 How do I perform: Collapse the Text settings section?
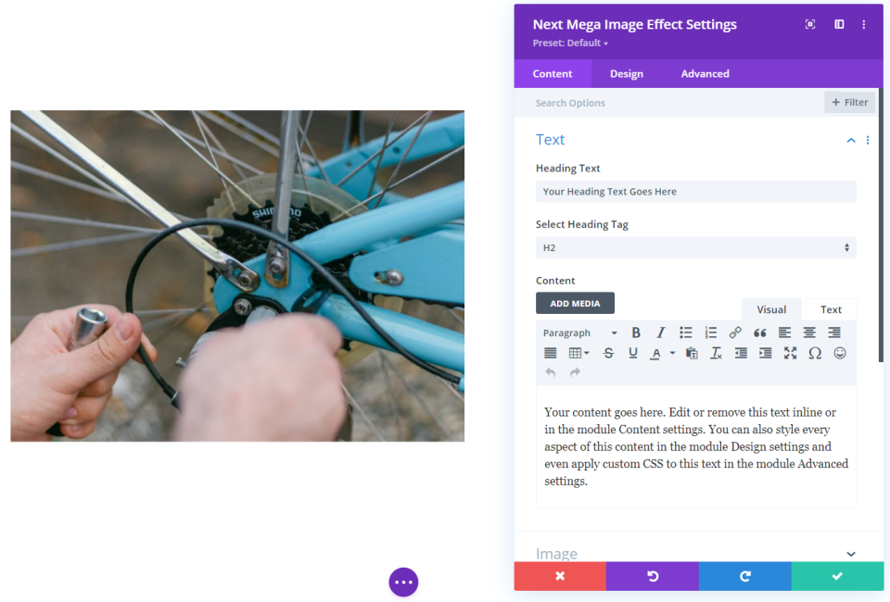tap(851, 140)
